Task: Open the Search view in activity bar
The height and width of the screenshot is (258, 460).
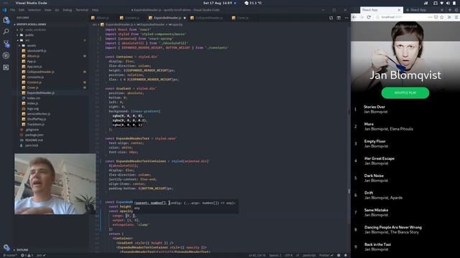Action: tap(6, 32)
